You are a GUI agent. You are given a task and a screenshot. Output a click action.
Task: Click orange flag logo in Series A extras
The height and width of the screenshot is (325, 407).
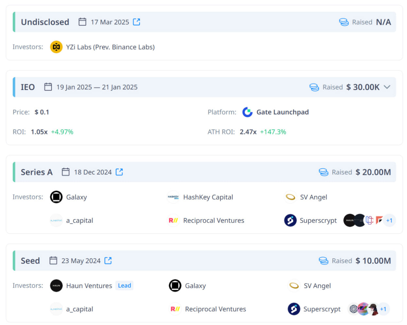[379, 220]
